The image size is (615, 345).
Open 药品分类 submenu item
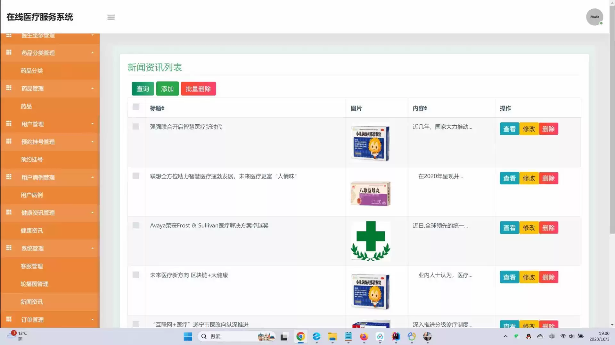point(32,71)
